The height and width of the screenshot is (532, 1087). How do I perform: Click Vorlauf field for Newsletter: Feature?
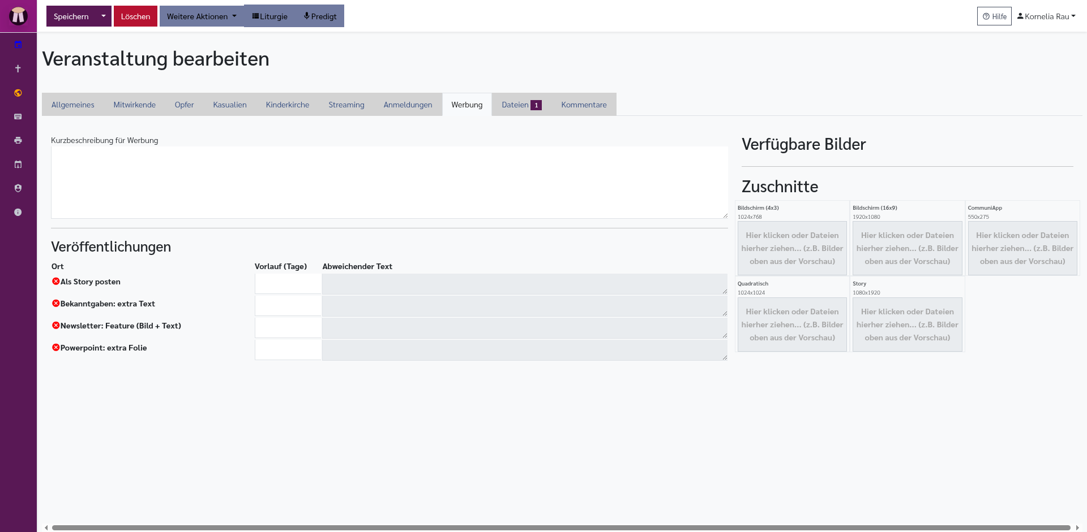[x=288, y=328]
